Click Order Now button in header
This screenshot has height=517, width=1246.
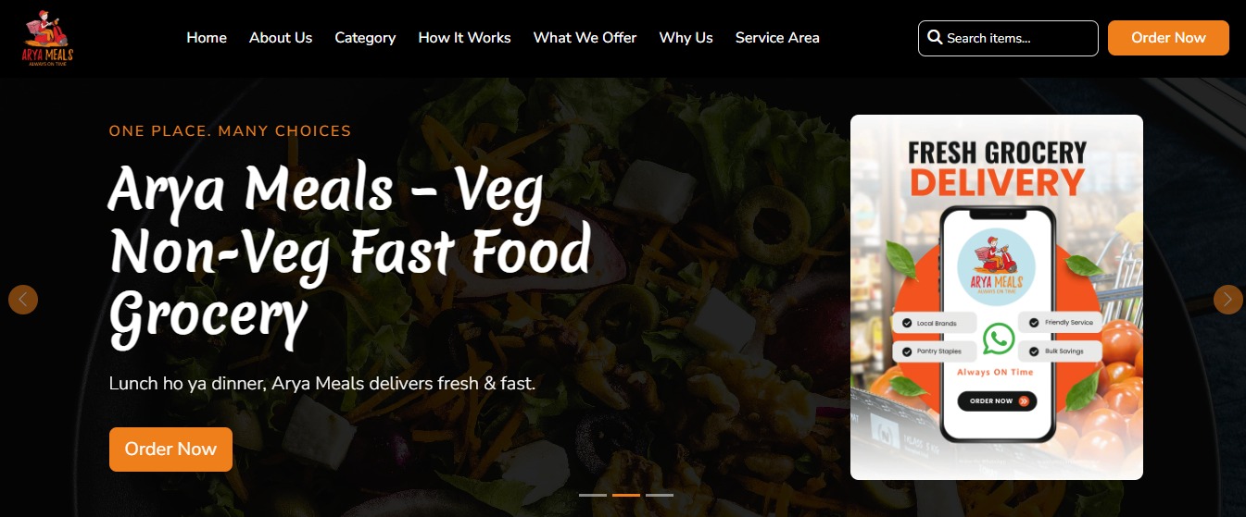(x=1168, y=38)
